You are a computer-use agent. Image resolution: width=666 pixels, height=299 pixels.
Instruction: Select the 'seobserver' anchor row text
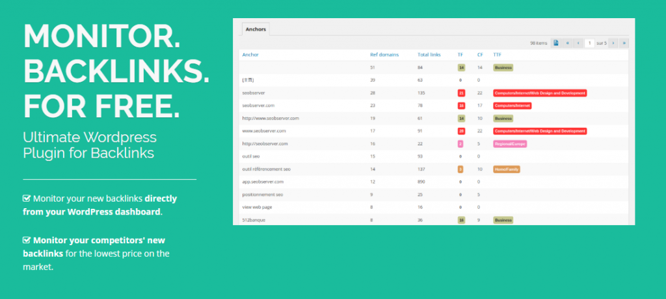[253, 93]
